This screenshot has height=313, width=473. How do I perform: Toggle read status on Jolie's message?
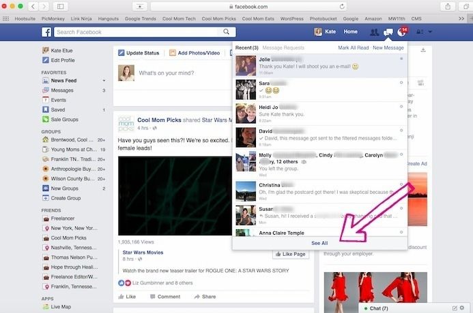401,59
